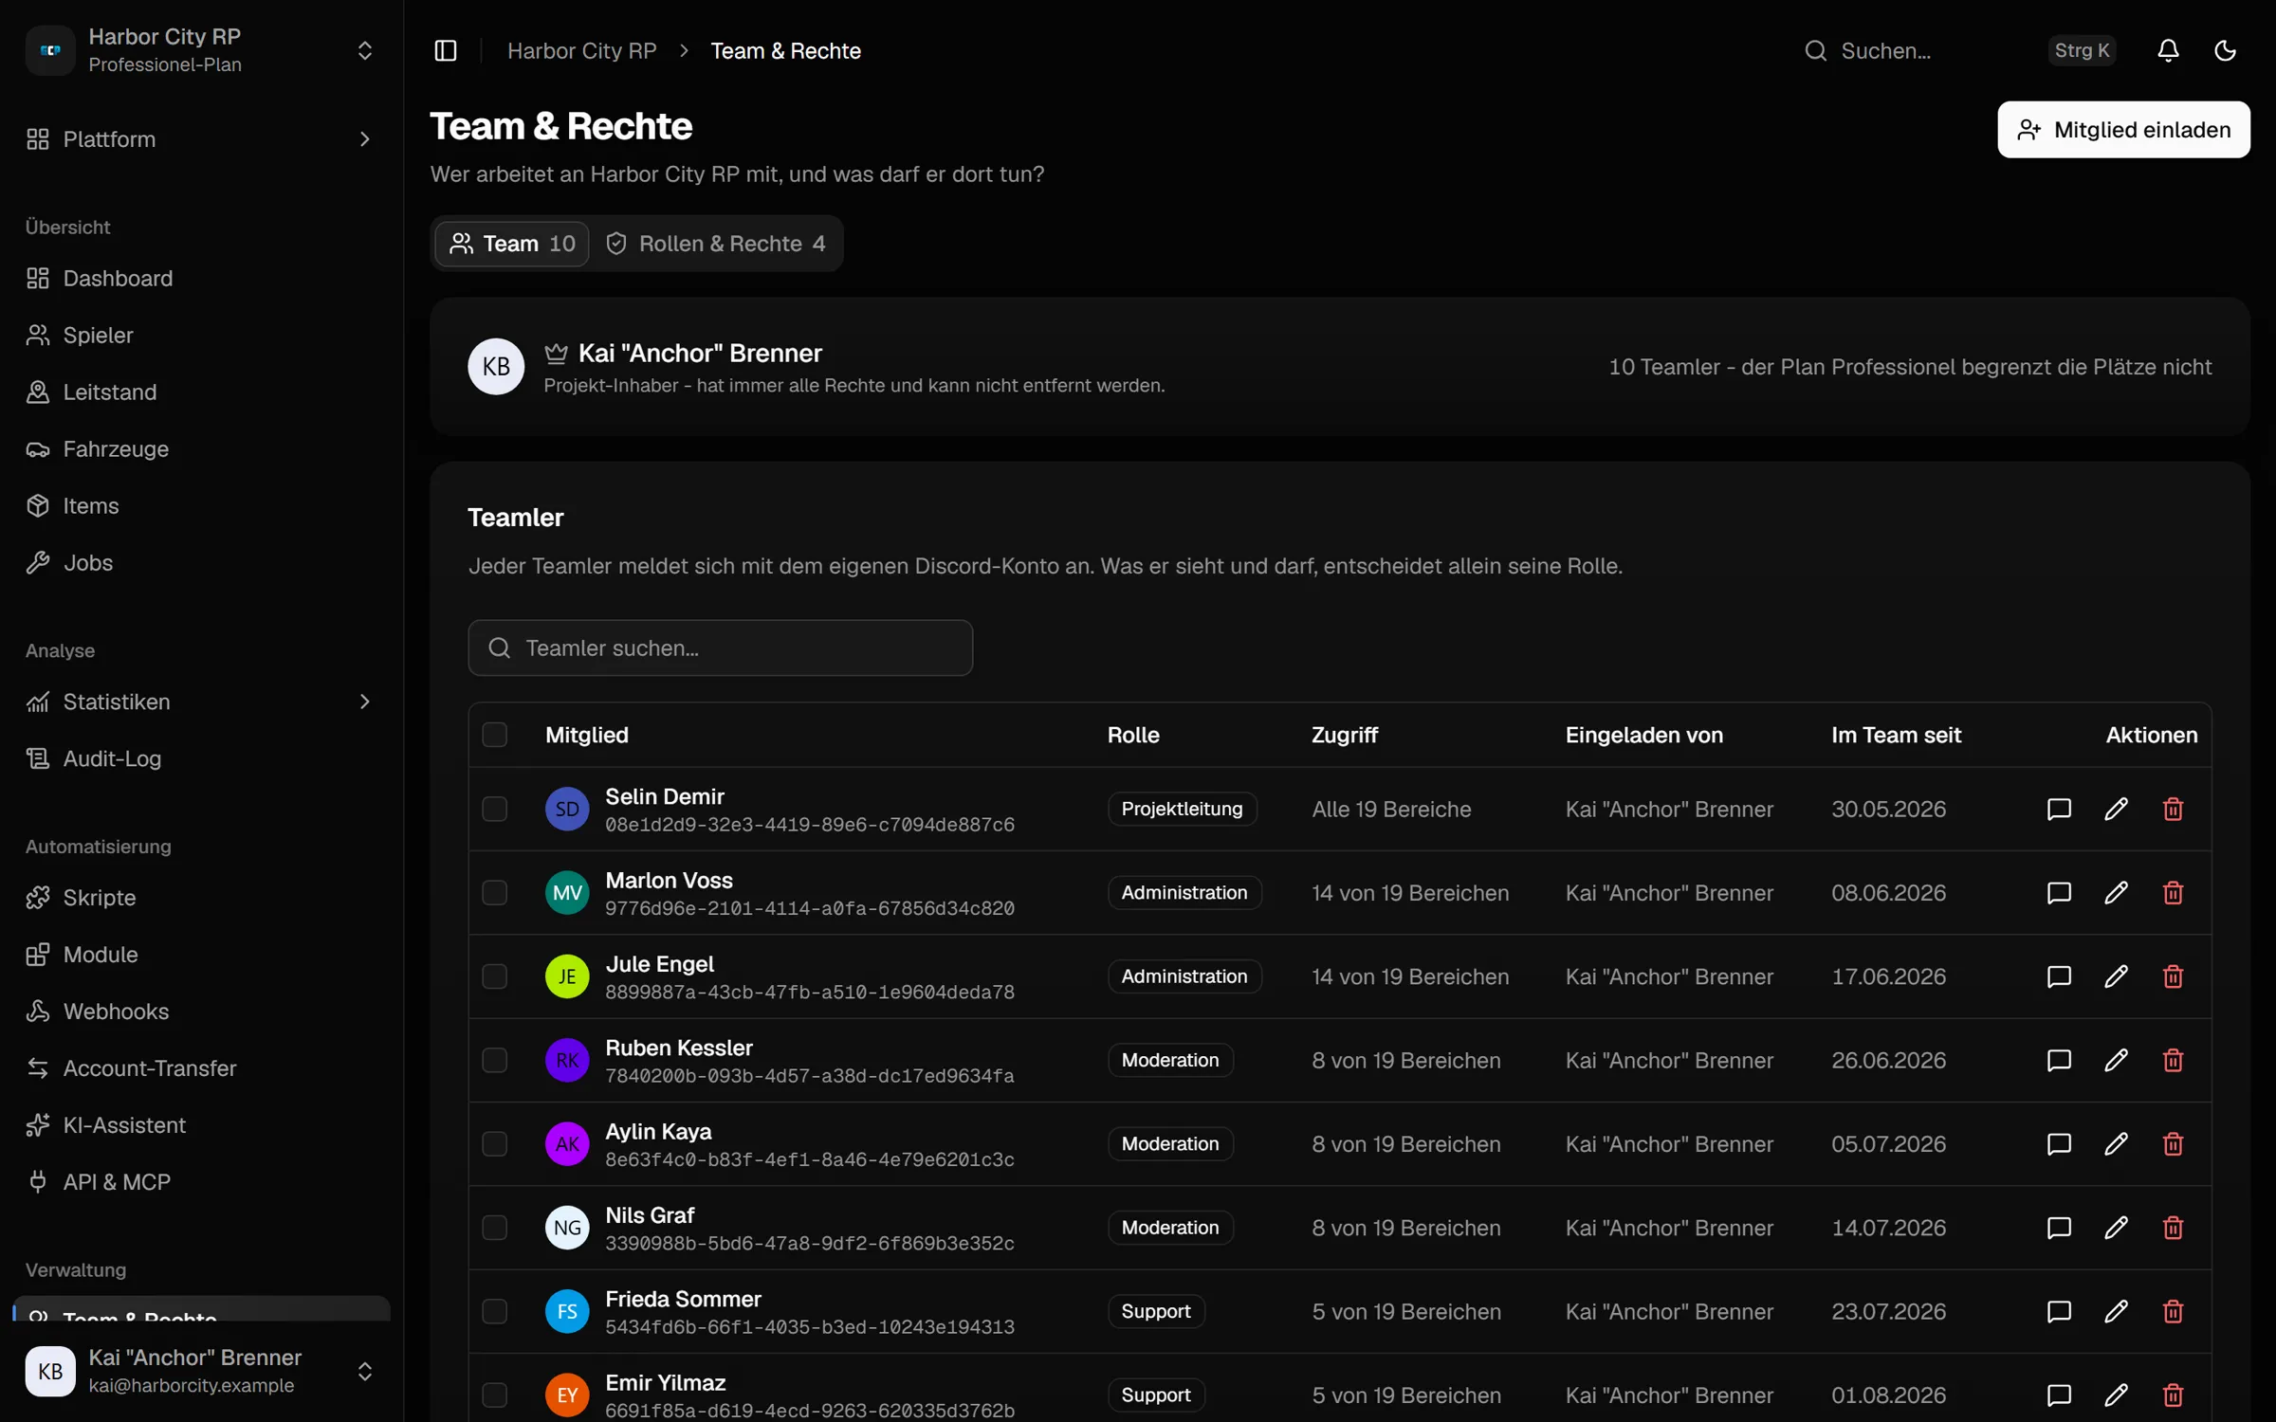Expand the Plattform menu
2276x1422 pixels.
[201, 138]
